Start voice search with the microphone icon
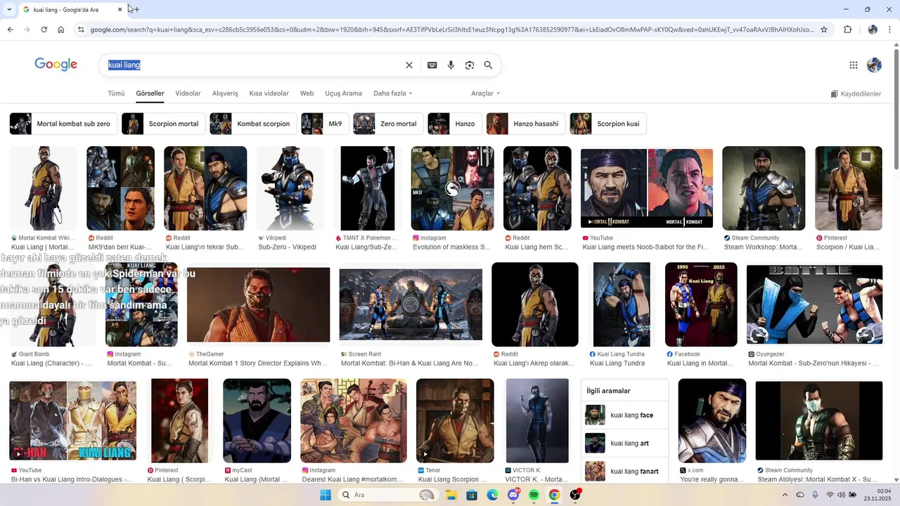This screenshot has width=900, height=506. 451,65
